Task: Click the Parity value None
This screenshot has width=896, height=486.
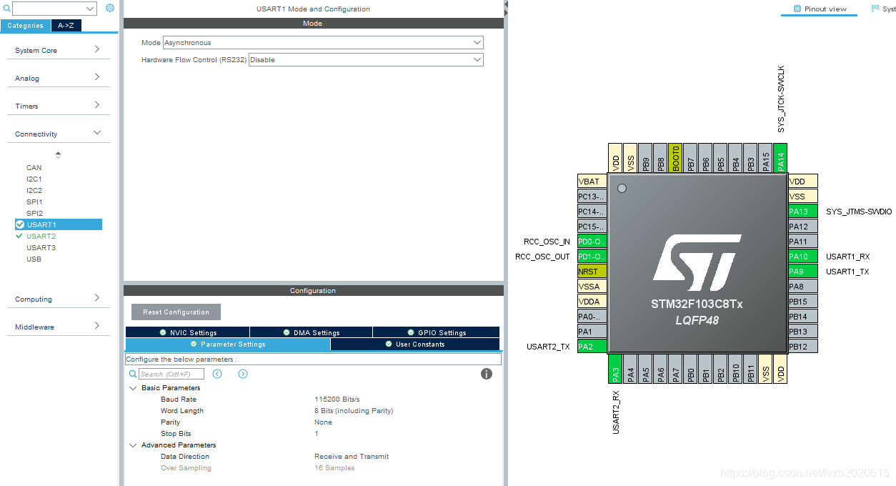Action: [x=323, y=422]
